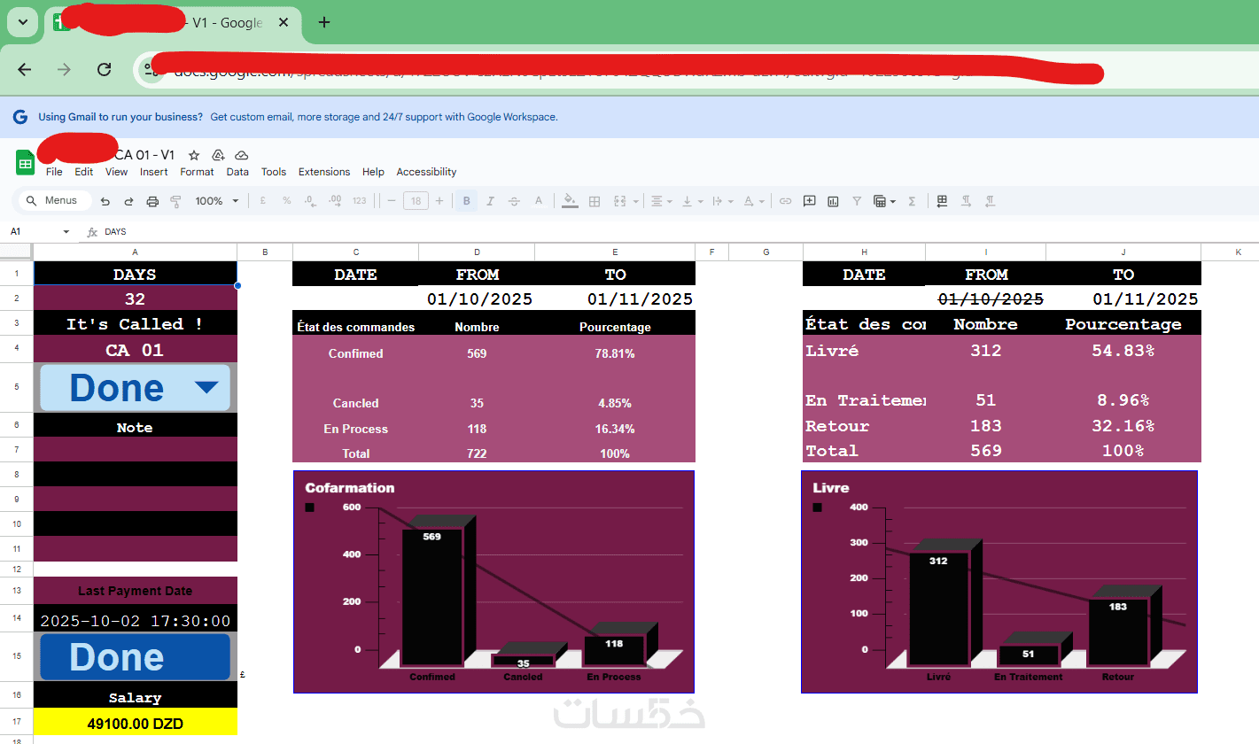Viewport: 1259px width, 744px height.
Task: Toggle italic formatting
Action: point(490,201)
